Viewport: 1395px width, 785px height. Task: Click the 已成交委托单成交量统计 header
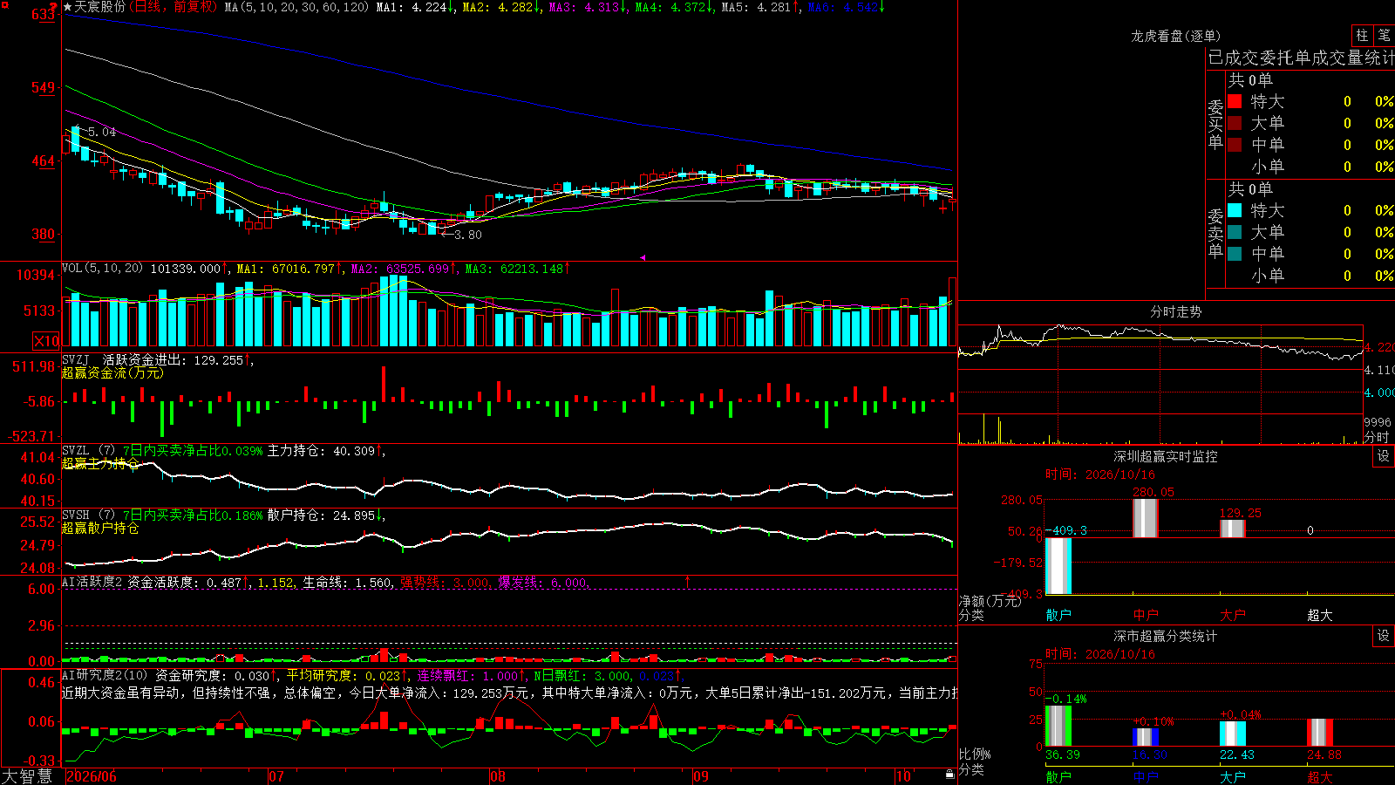coord(1301,58)
